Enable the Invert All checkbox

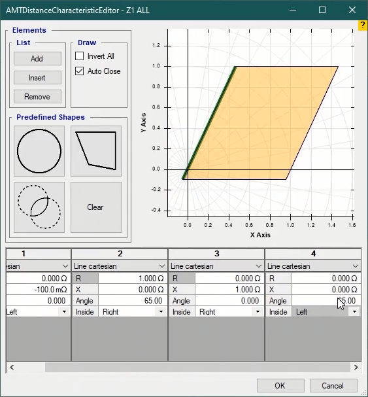[x=80, y=56]
